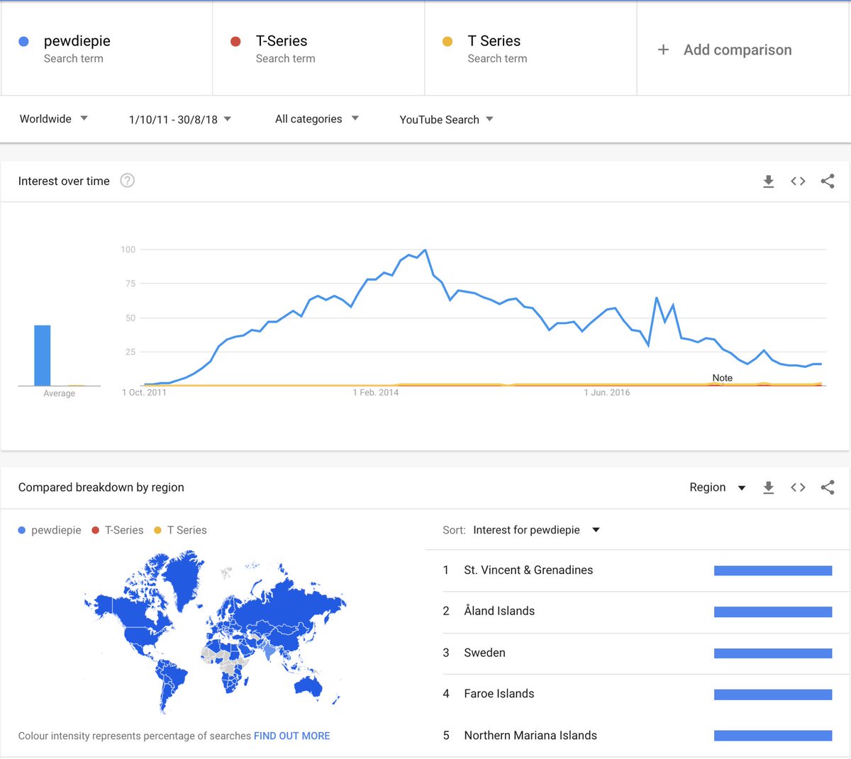Click the interest bar for St. Vincent & Grenadines

pos(773,570)
